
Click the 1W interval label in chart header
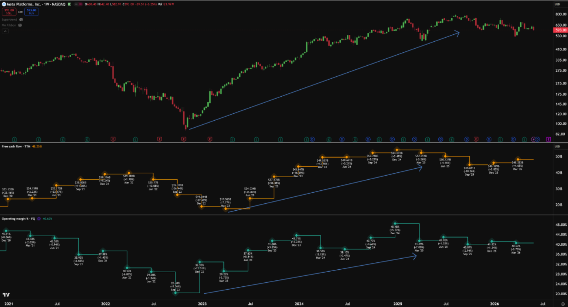click(x=47, y=4)
